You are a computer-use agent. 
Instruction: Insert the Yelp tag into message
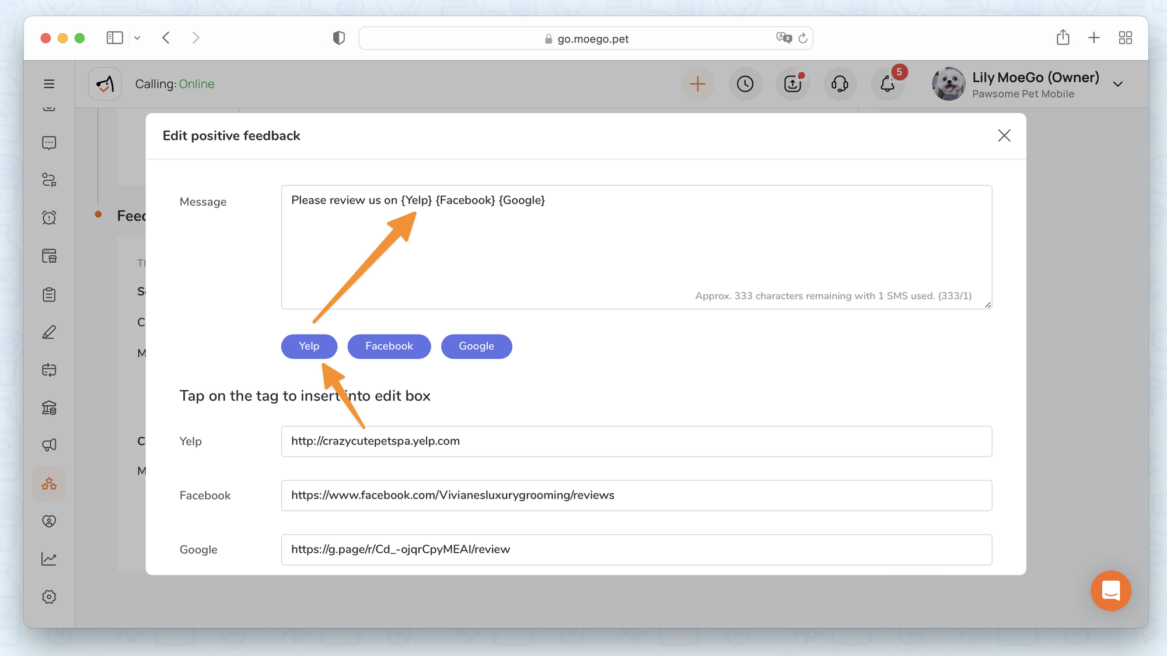[309, 346]
